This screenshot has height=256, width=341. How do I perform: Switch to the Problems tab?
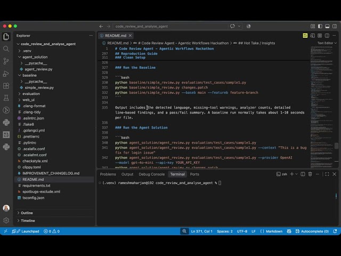point(108,174)
